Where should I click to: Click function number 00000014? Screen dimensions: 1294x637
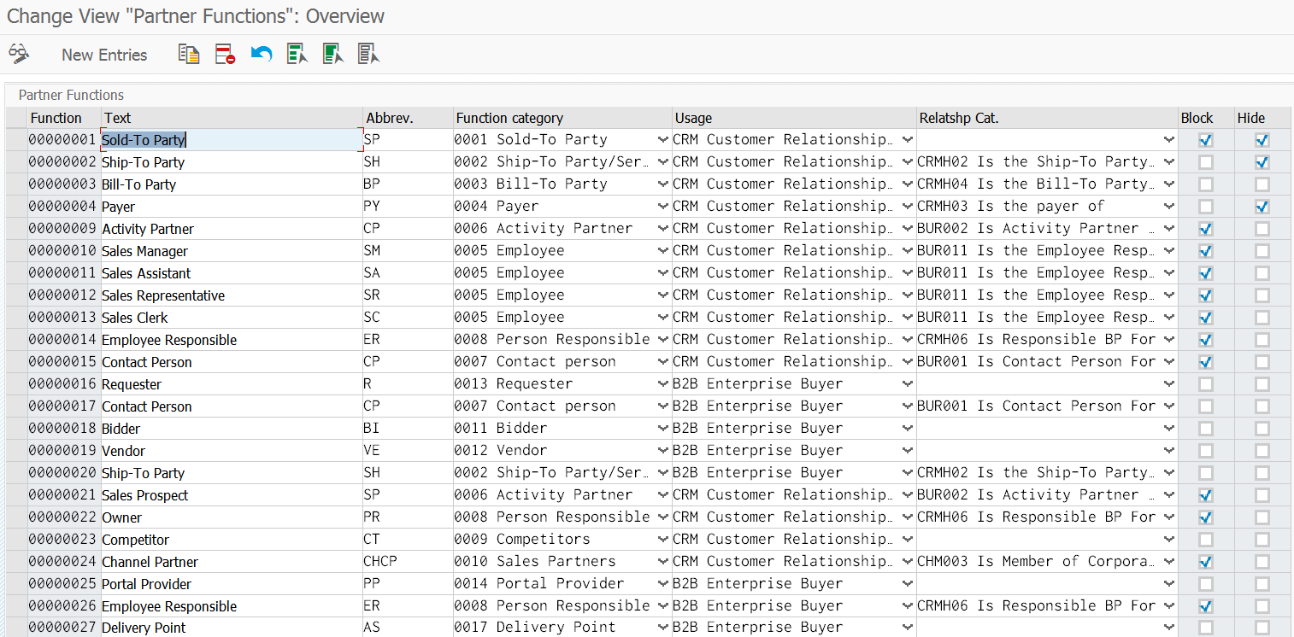pyautogui.click(x=64, y=340)
